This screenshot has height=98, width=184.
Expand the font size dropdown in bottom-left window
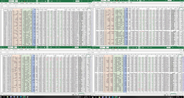coord(17,47)
